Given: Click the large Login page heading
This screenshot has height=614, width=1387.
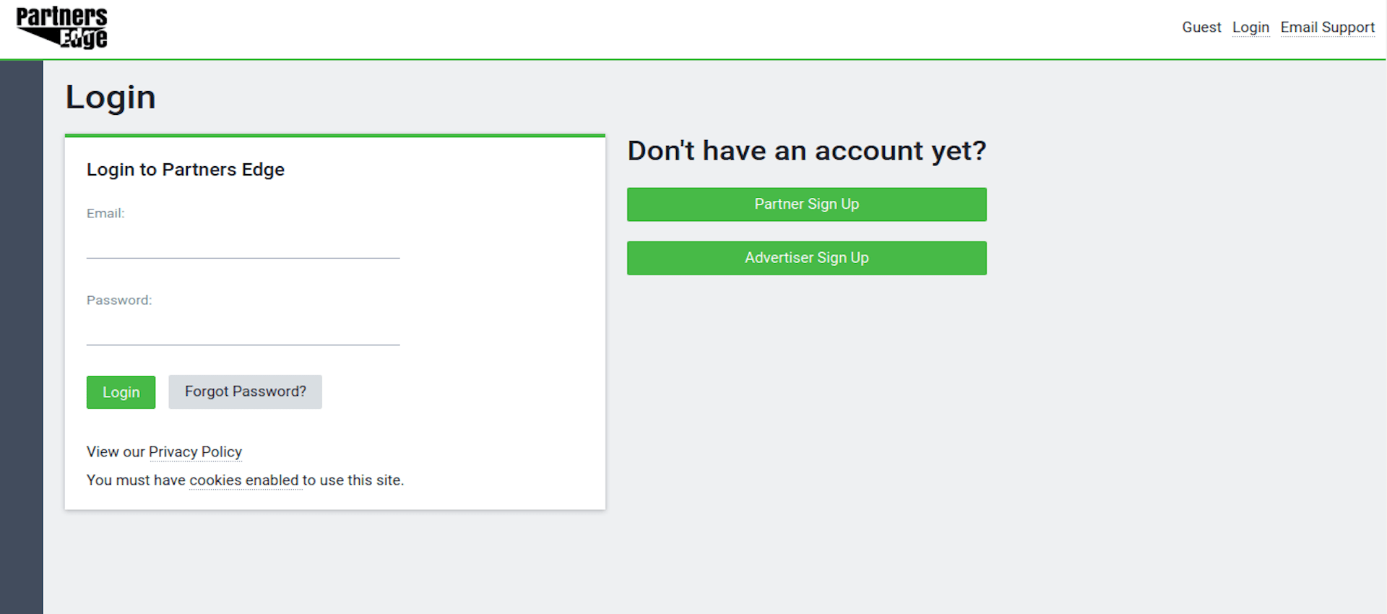Looking at the screenshot, I should (x=111, y=98).
